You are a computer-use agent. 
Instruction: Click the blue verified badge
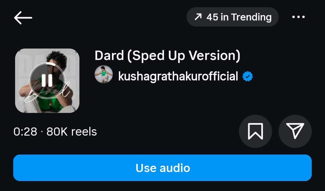coord(248,77)
